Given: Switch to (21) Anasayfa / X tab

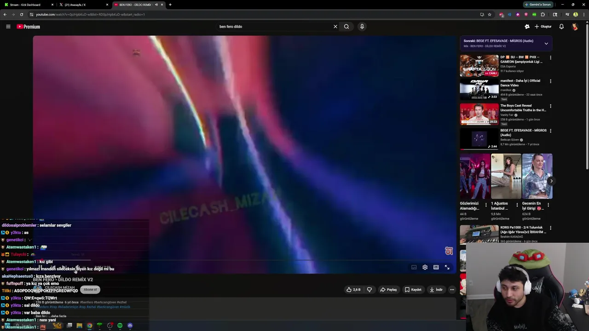Looking at the screenshot, I should [84, 5].
